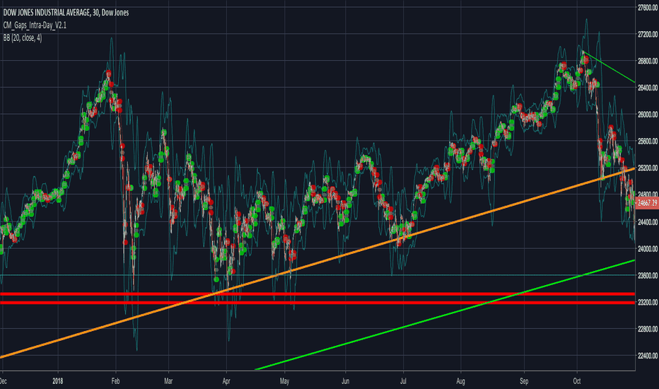Select the orange rising trendline
The height and width of the screenshot is (389, 659).
(x=317, y=263)
